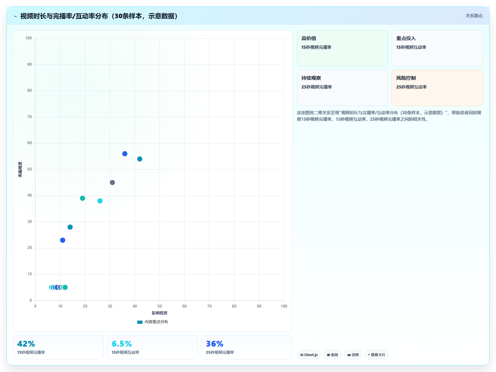Click the 15秒视频互动率 text in 重点投入 card
The width and height of the screenshot is (496, 372).
(x=411, y=47)
